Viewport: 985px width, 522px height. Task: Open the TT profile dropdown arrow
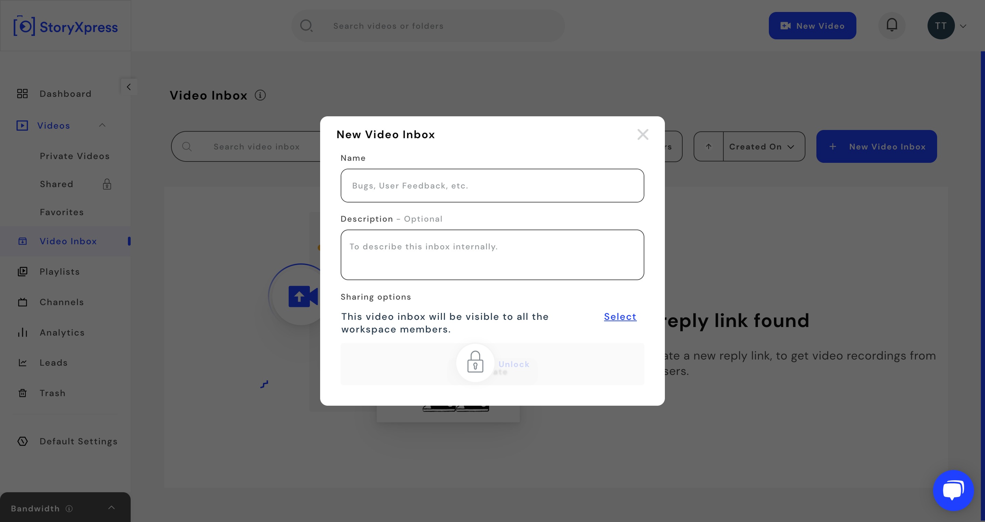963,26
